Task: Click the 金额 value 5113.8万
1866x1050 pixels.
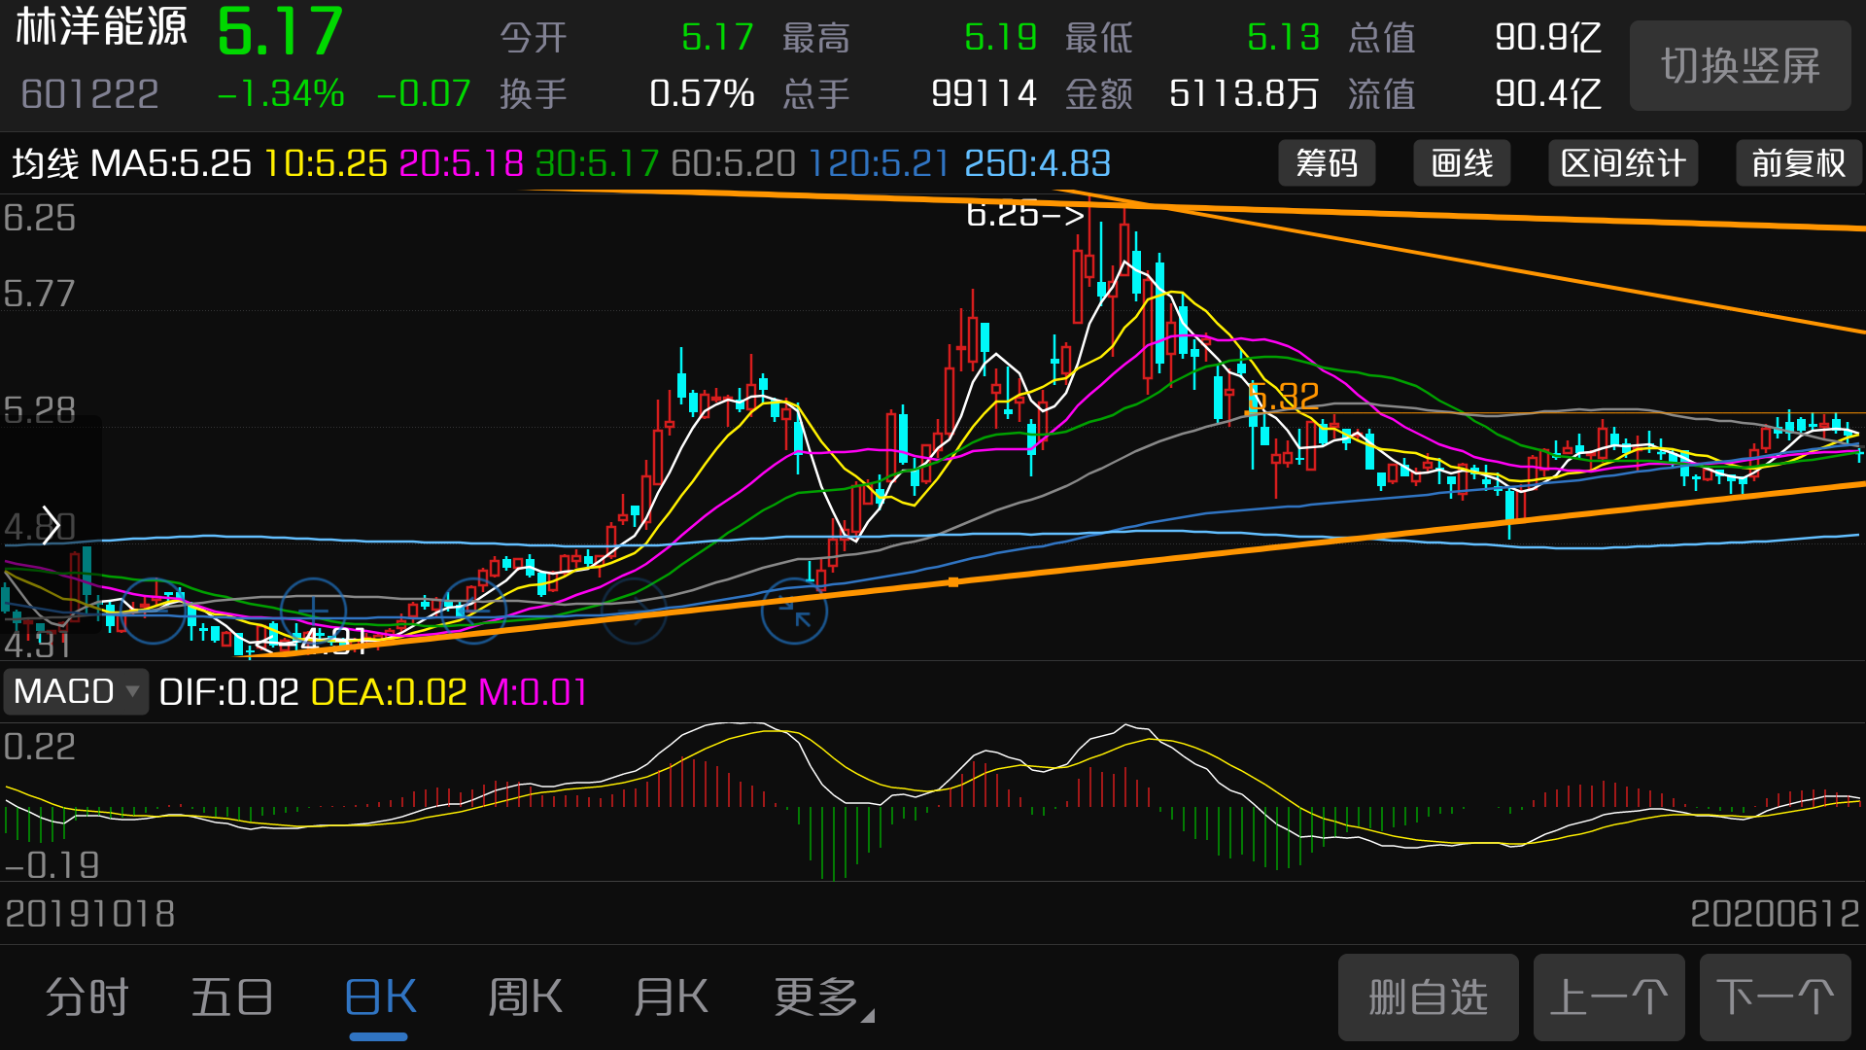Action: [x=1244, y=94]
